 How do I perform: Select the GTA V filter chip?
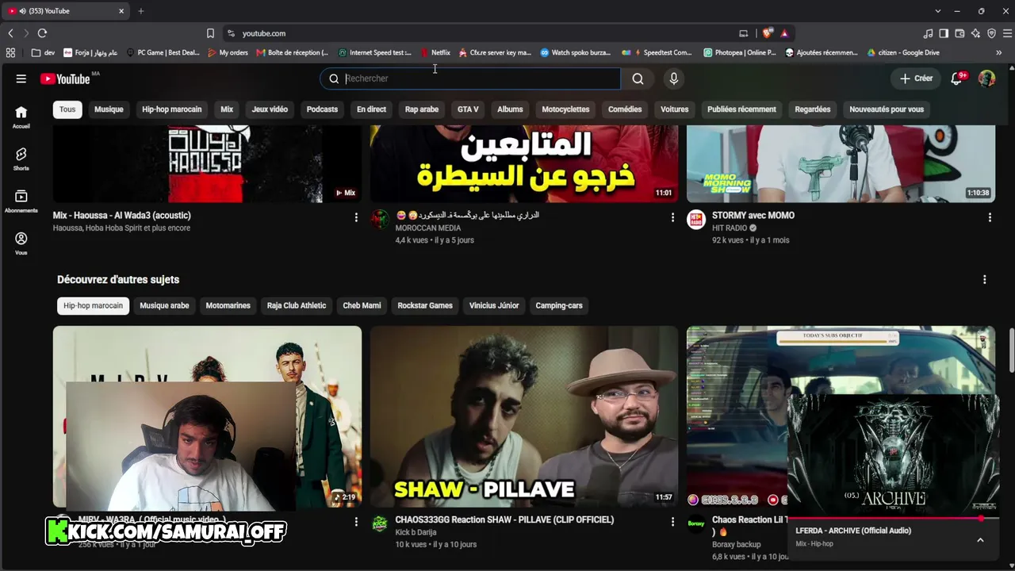tap(468, 109)
